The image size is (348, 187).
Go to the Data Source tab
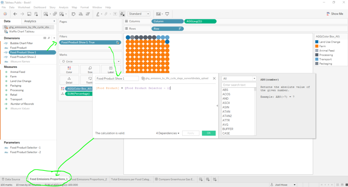[x=11, y=179]
